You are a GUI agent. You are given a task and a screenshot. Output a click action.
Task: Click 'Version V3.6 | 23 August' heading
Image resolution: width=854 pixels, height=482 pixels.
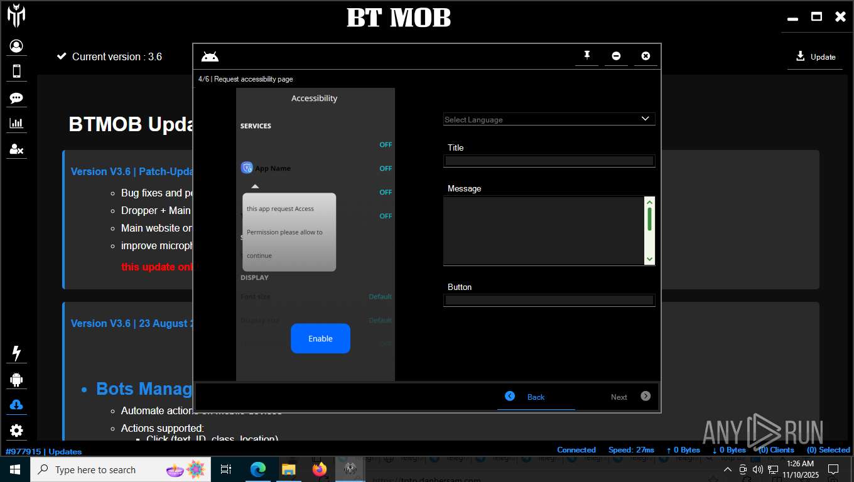(x=132, y=323)
